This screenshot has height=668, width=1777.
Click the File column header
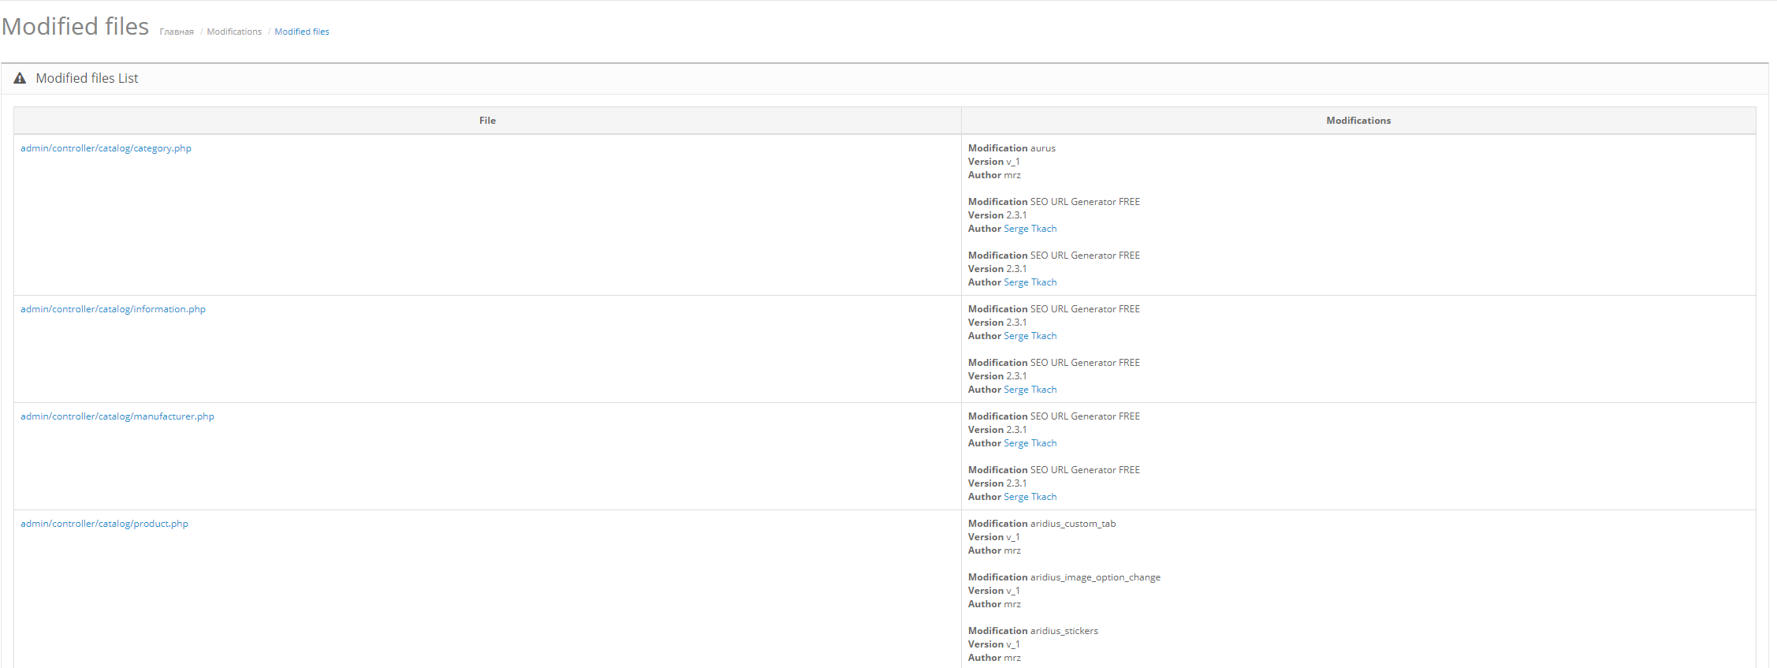487,121
